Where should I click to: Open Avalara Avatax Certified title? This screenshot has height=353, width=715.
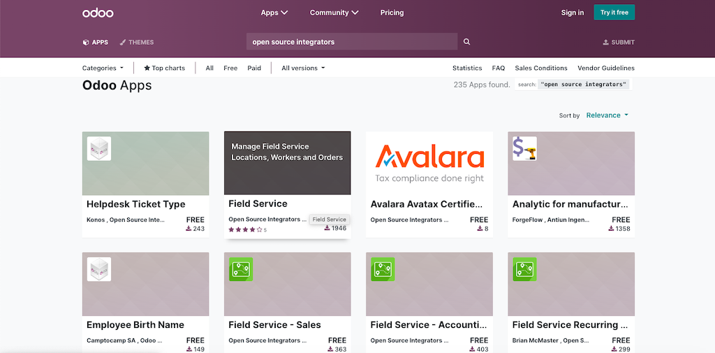click(427, 204)
